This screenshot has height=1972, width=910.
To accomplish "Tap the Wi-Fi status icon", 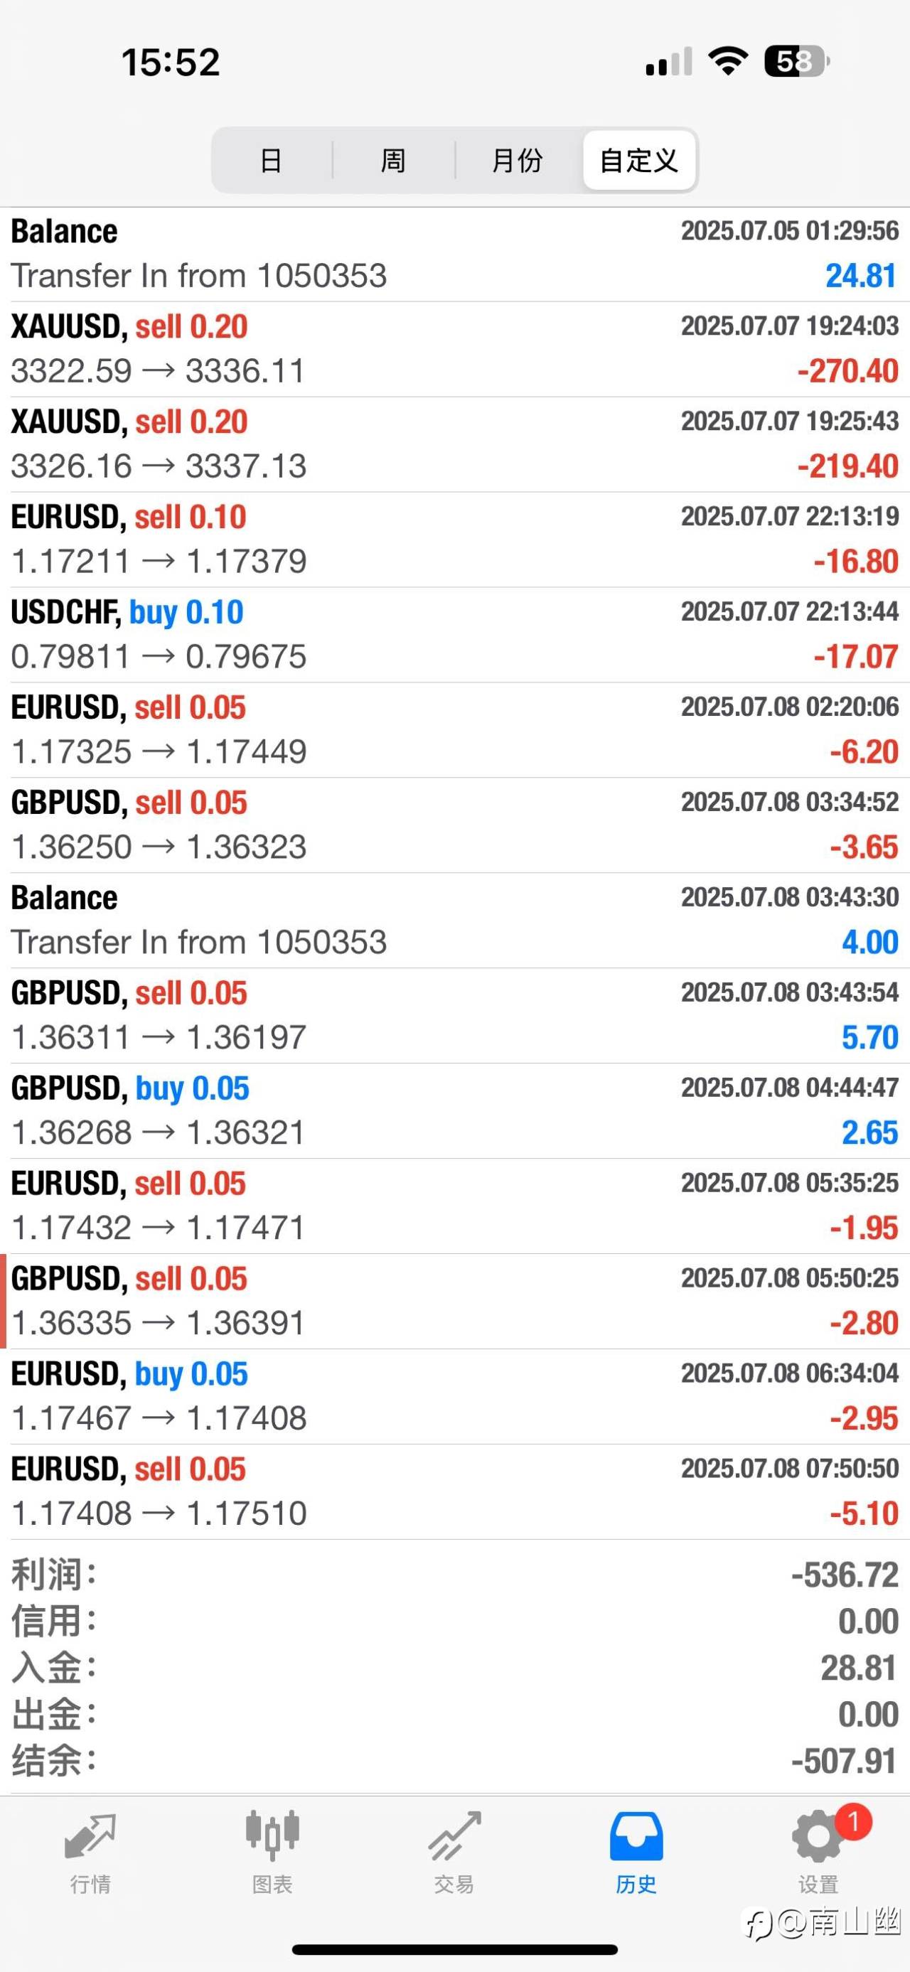I will [728, 60].
